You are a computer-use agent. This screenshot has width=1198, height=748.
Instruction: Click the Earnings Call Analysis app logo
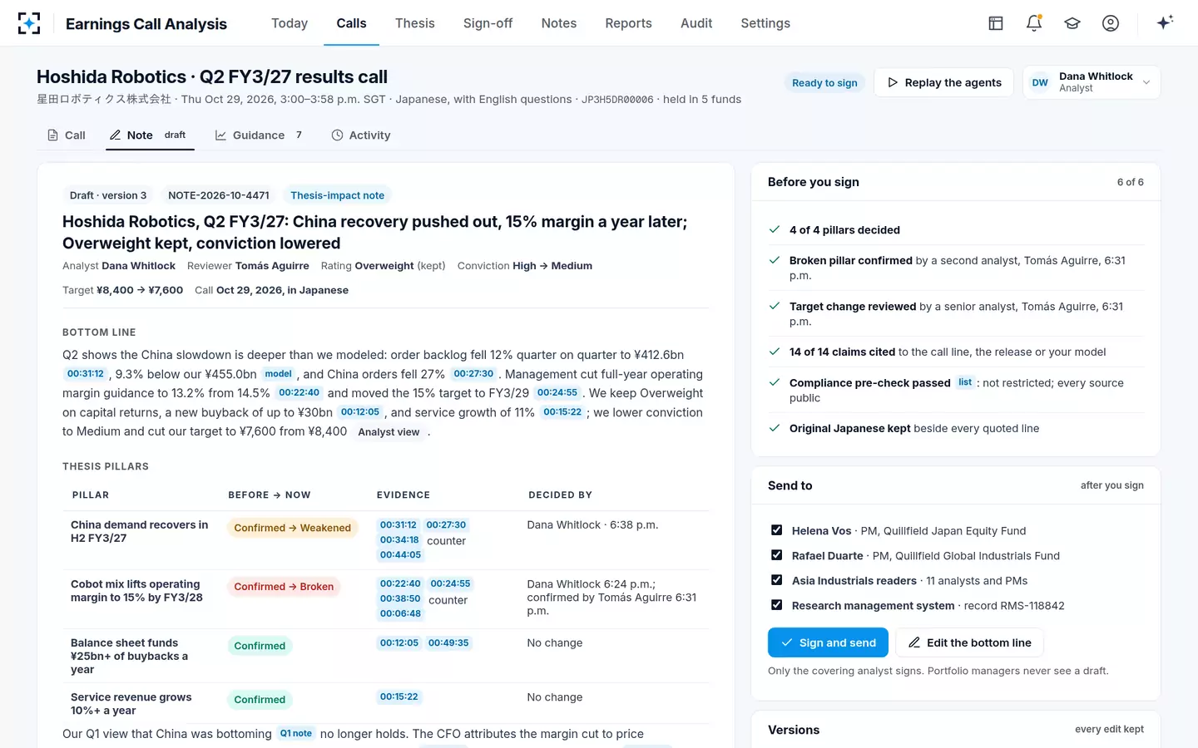[x=29, y=23]
